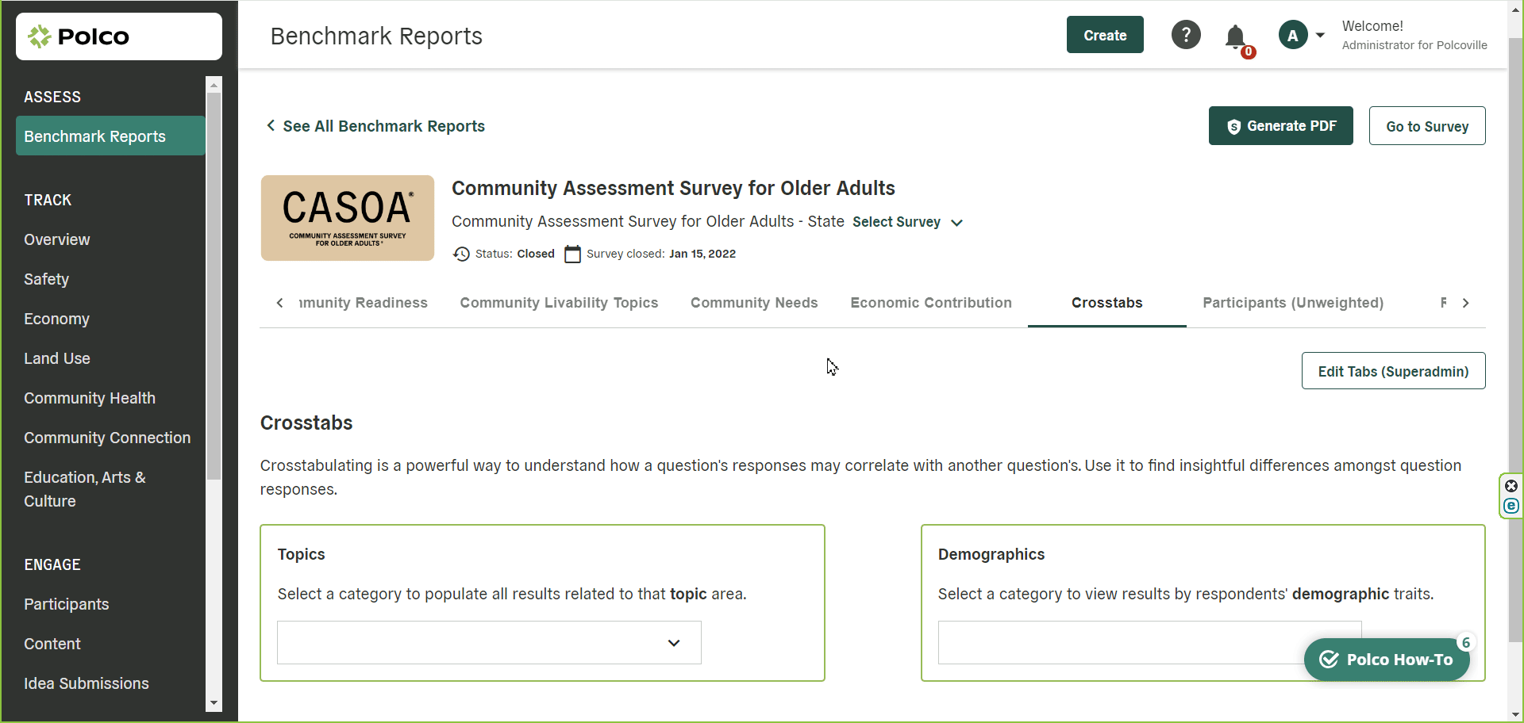
Task: Expand the account menu caret
Action: coord(1320,35)
